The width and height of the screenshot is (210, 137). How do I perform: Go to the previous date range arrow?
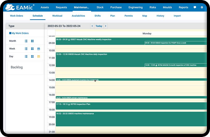pos(92,26)
